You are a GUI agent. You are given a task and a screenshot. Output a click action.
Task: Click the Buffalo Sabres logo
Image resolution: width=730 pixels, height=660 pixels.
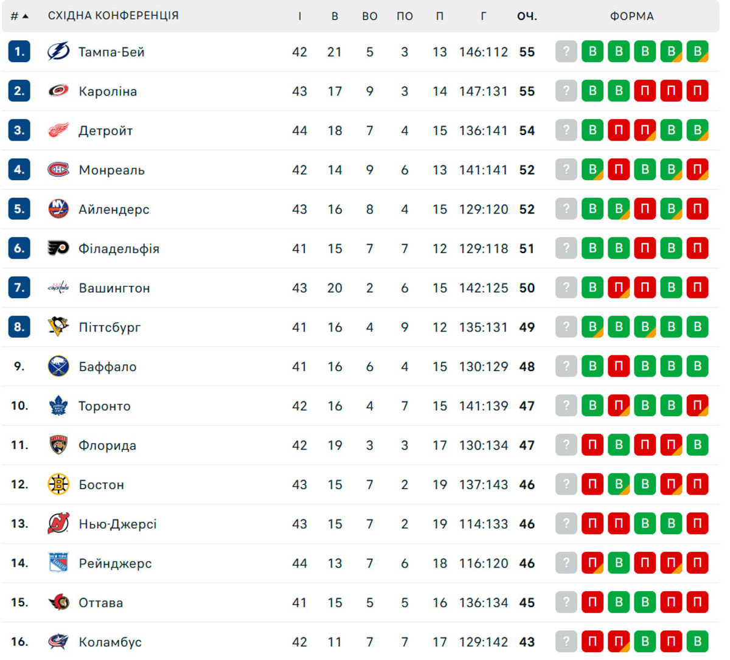pos(58,366)
